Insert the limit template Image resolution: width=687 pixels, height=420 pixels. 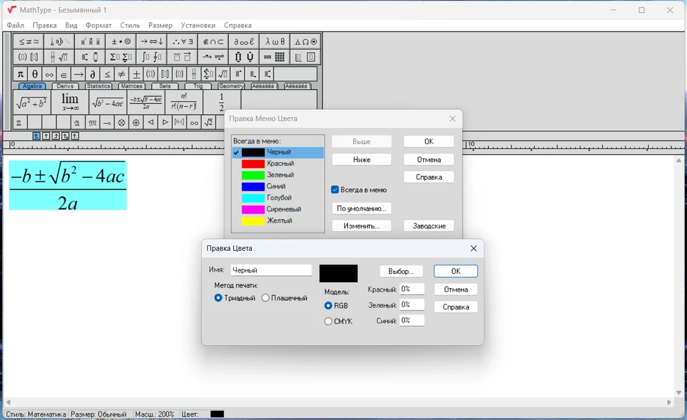coord(70,102)
